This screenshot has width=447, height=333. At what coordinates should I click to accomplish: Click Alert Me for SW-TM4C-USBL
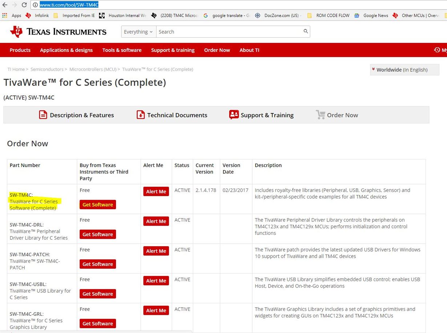156,281
